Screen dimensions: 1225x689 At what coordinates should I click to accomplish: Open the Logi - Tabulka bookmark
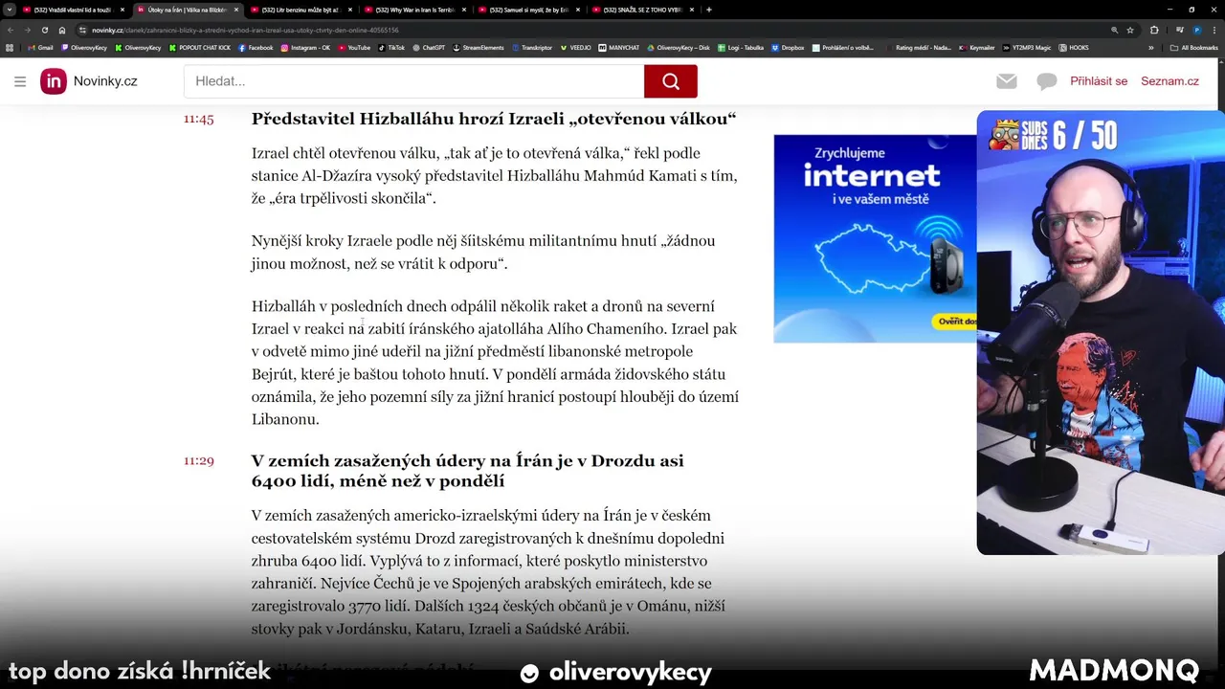click(740, 47)
